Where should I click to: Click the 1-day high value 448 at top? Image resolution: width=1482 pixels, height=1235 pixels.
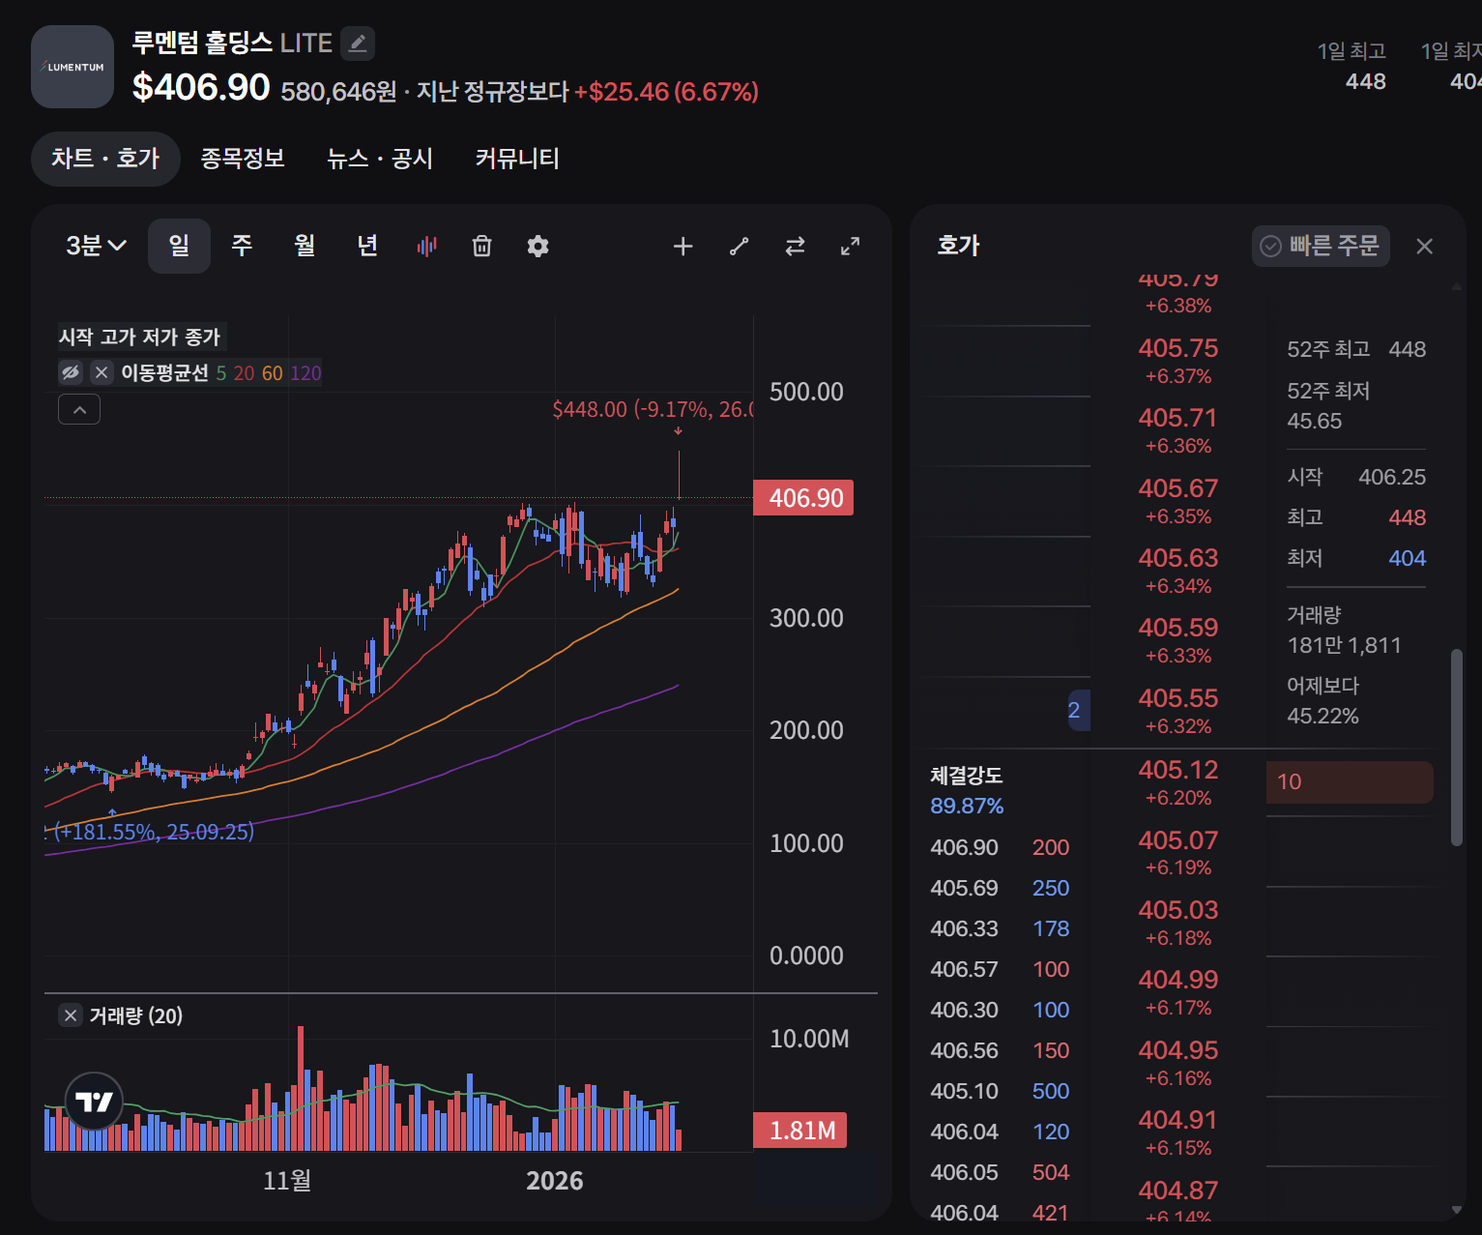1365,81
